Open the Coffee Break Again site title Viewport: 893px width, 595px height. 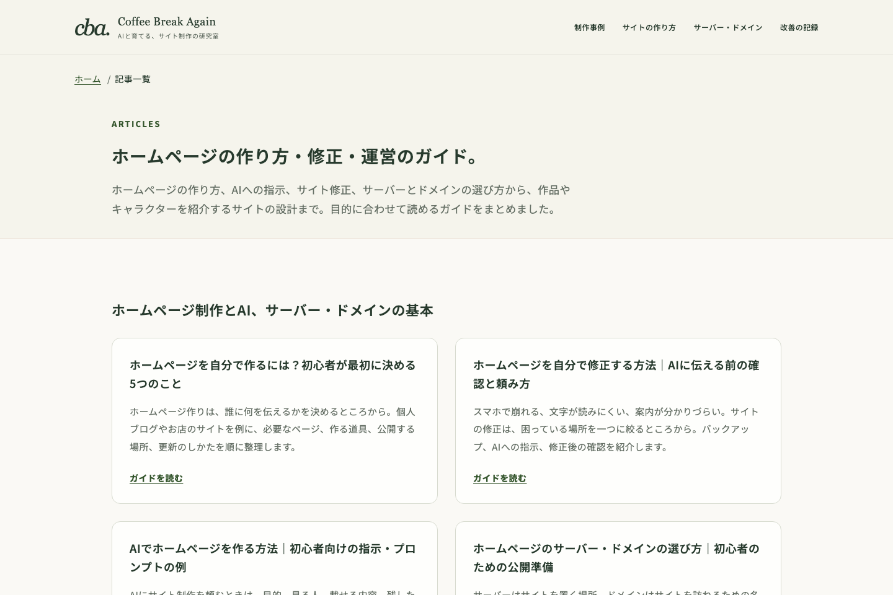[x=167, y=22]
